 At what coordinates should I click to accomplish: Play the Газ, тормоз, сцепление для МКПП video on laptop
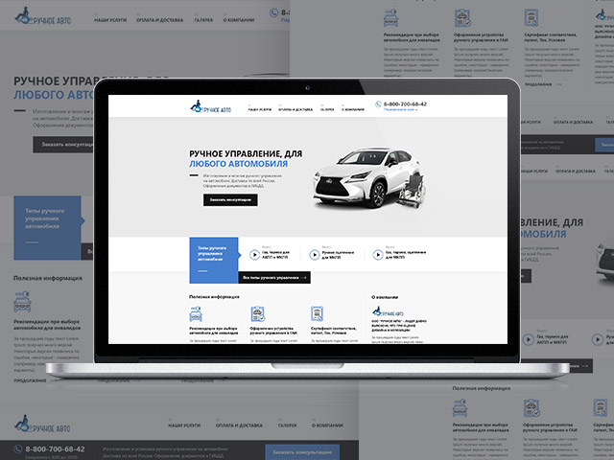[x=378, y=255]
